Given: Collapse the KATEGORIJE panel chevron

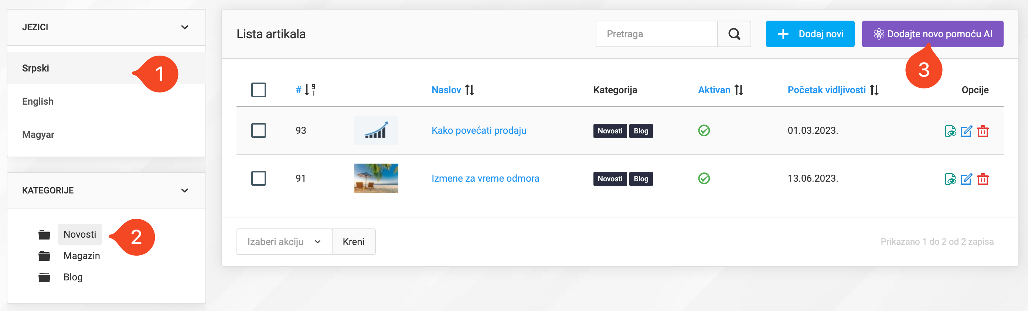Looking at the screenshot, I should pos(184,191).
